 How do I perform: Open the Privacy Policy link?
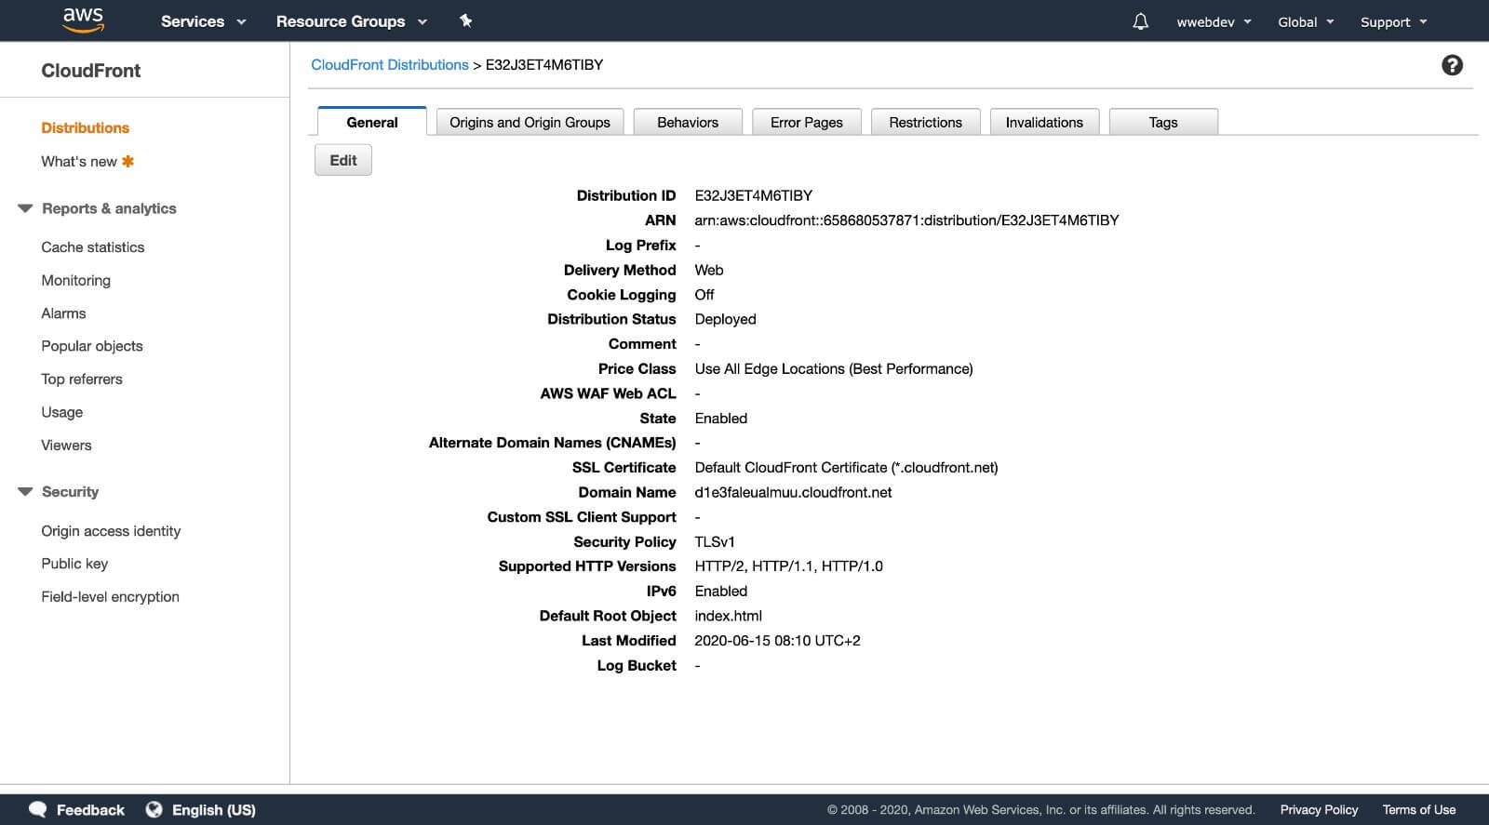click(1319, 810)
